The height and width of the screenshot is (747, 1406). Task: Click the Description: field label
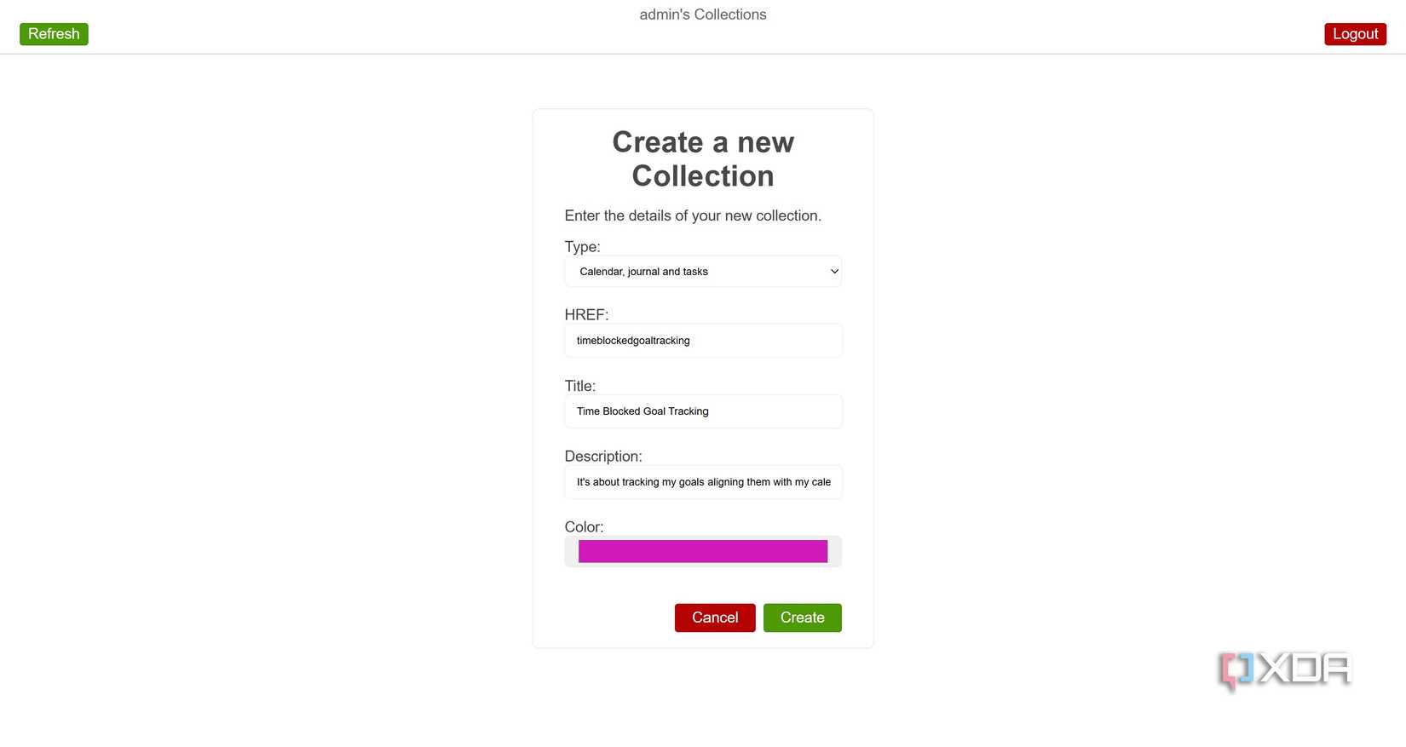coord(603,457)
